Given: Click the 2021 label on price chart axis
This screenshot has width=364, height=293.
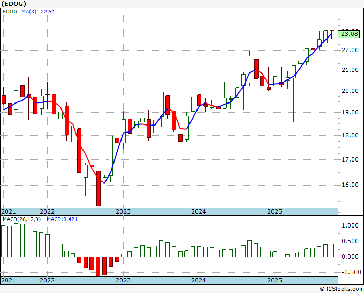Looking at the screenshot, I should 9,211.
